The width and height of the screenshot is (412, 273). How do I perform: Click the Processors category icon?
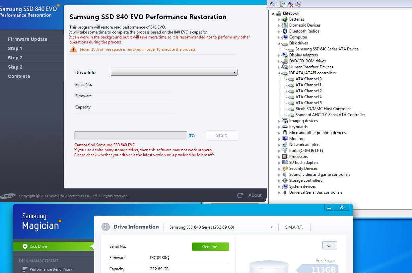[x=285, y=157]
